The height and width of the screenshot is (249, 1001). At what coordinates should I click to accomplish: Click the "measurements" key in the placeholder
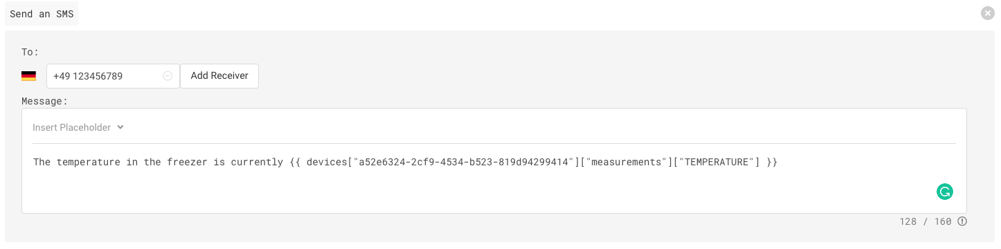point(626,162)
